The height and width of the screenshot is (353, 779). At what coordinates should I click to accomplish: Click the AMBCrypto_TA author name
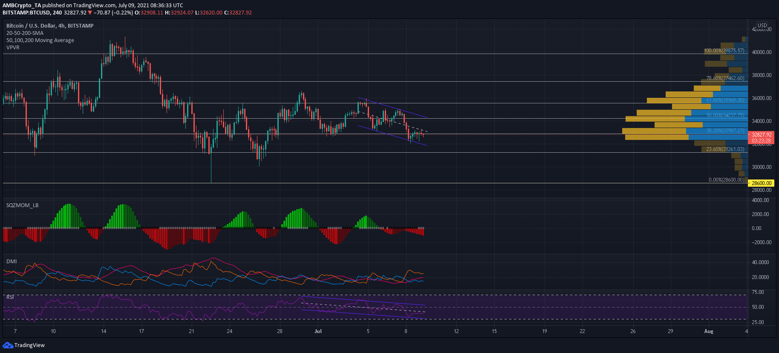click(22, 6)
